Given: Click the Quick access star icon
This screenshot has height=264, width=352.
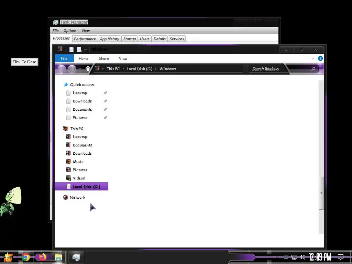Looking at the screenshot, I should 66,85.
